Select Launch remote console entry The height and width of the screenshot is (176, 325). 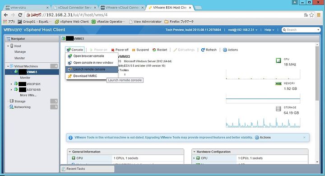coord(92,69)
